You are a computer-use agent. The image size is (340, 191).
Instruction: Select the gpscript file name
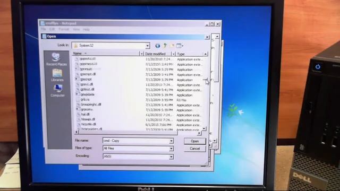click(x=86, y=79)
